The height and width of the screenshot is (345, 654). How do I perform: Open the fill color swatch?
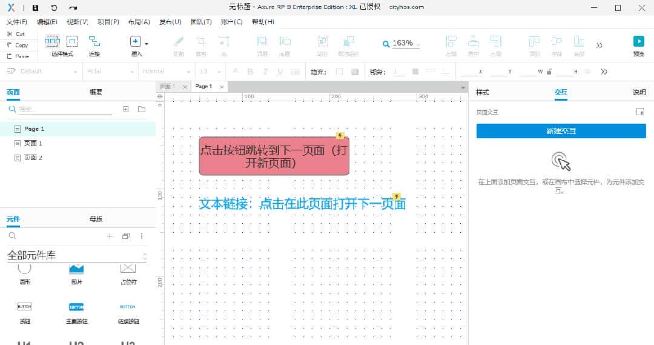pos(340,72)
